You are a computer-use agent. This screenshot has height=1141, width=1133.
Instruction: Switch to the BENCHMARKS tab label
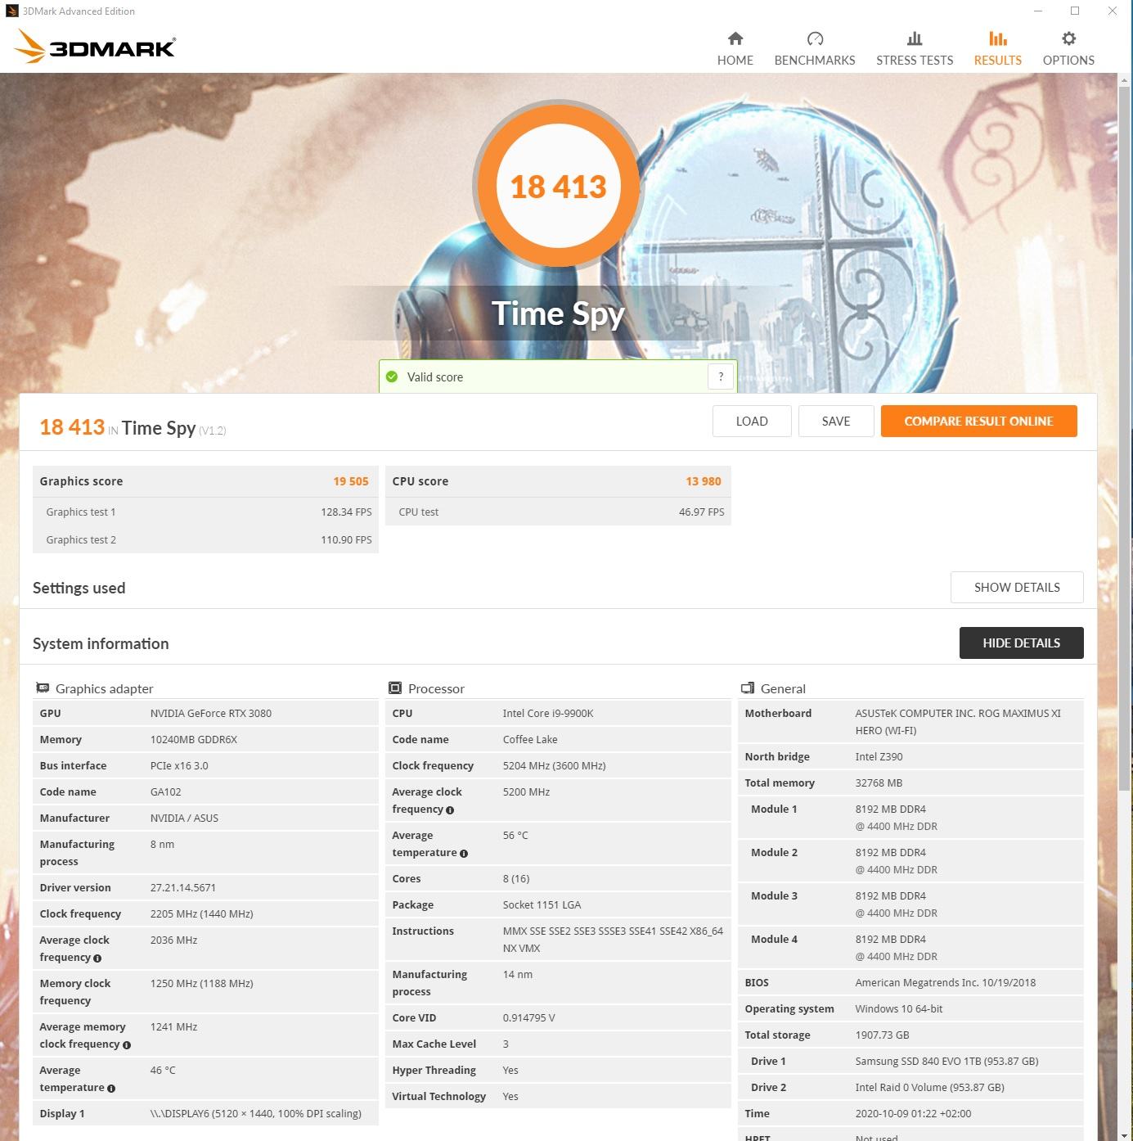(815, 60)
